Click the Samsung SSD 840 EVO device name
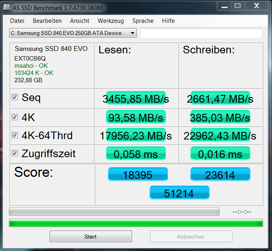Image resolution: width=272 pixels, height=251 pixels. pyautogui.click(x=51, y=49)
